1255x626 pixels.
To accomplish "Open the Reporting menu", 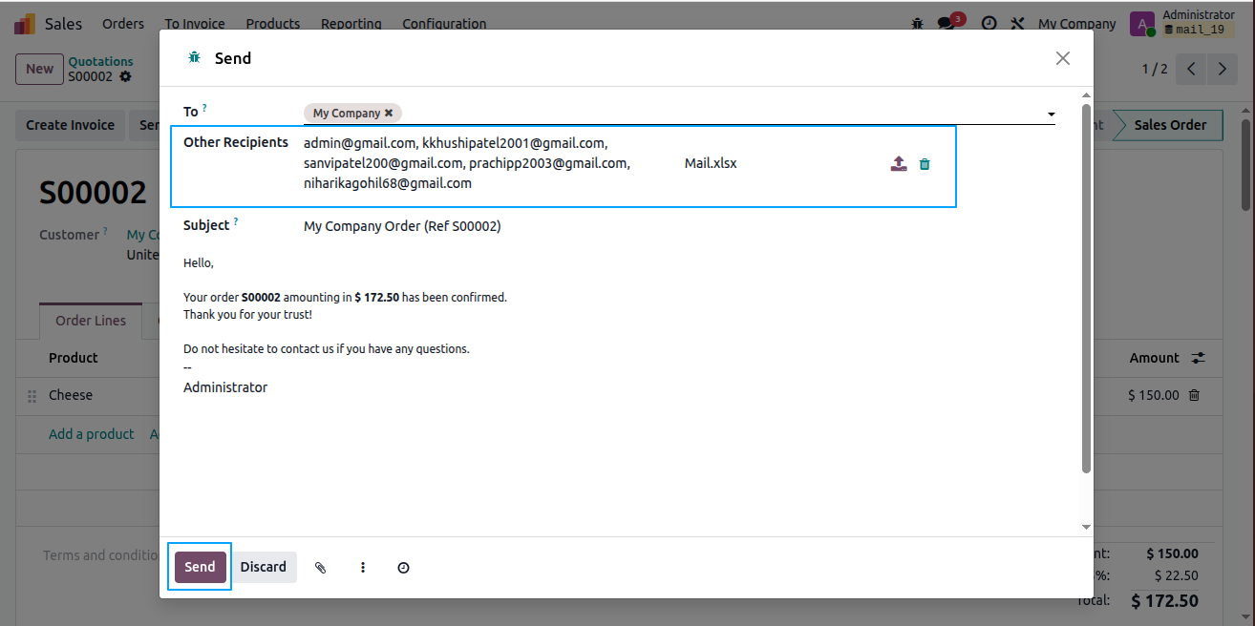I will (351, 24).
